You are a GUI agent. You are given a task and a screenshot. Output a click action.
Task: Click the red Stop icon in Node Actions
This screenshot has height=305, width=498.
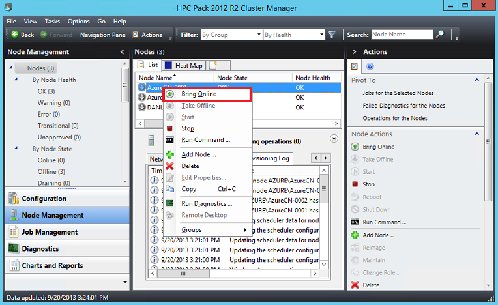point(355,184)
